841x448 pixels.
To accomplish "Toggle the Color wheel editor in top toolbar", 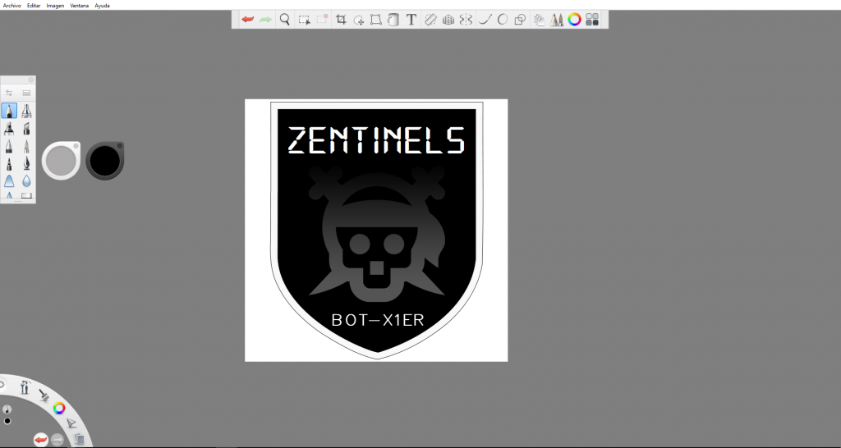I will point(574,20).
